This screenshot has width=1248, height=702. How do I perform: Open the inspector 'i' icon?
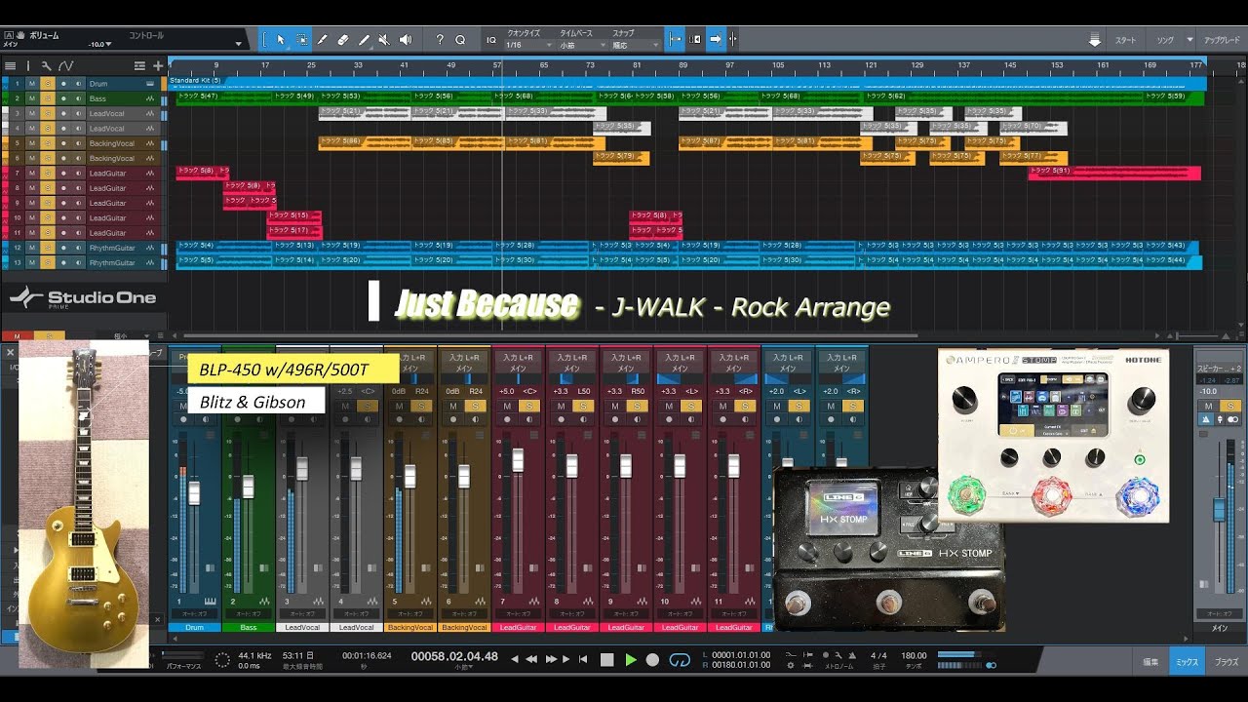coord(27,65)
